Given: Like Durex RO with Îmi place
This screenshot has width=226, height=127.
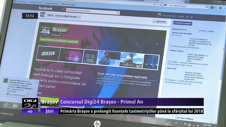Looking at the screenshot, I should click(x=171, y=80).
